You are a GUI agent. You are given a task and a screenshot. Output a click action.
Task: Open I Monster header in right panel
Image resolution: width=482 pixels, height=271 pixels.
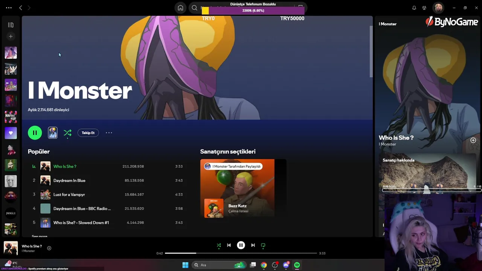tap(387, 24)
